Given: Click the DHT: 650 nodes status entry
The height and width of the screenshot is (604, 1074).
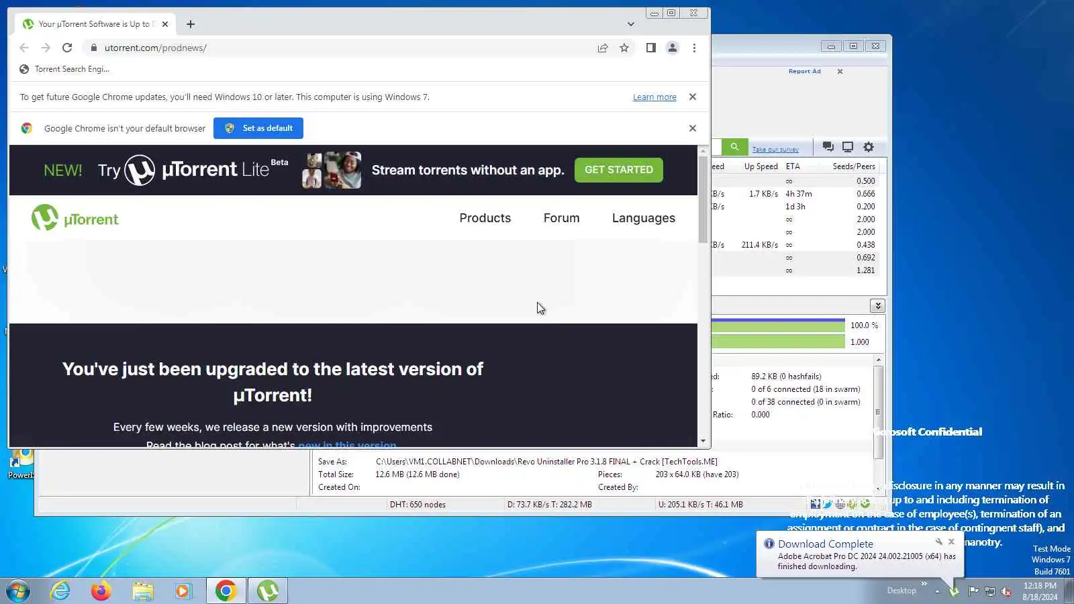Looking at the screenshot, I should click(418, 505).
